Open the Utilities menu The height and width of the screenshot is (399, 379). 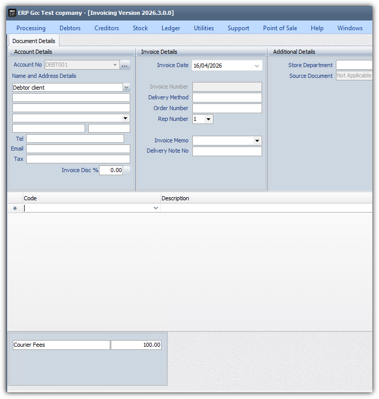[204, 28]
